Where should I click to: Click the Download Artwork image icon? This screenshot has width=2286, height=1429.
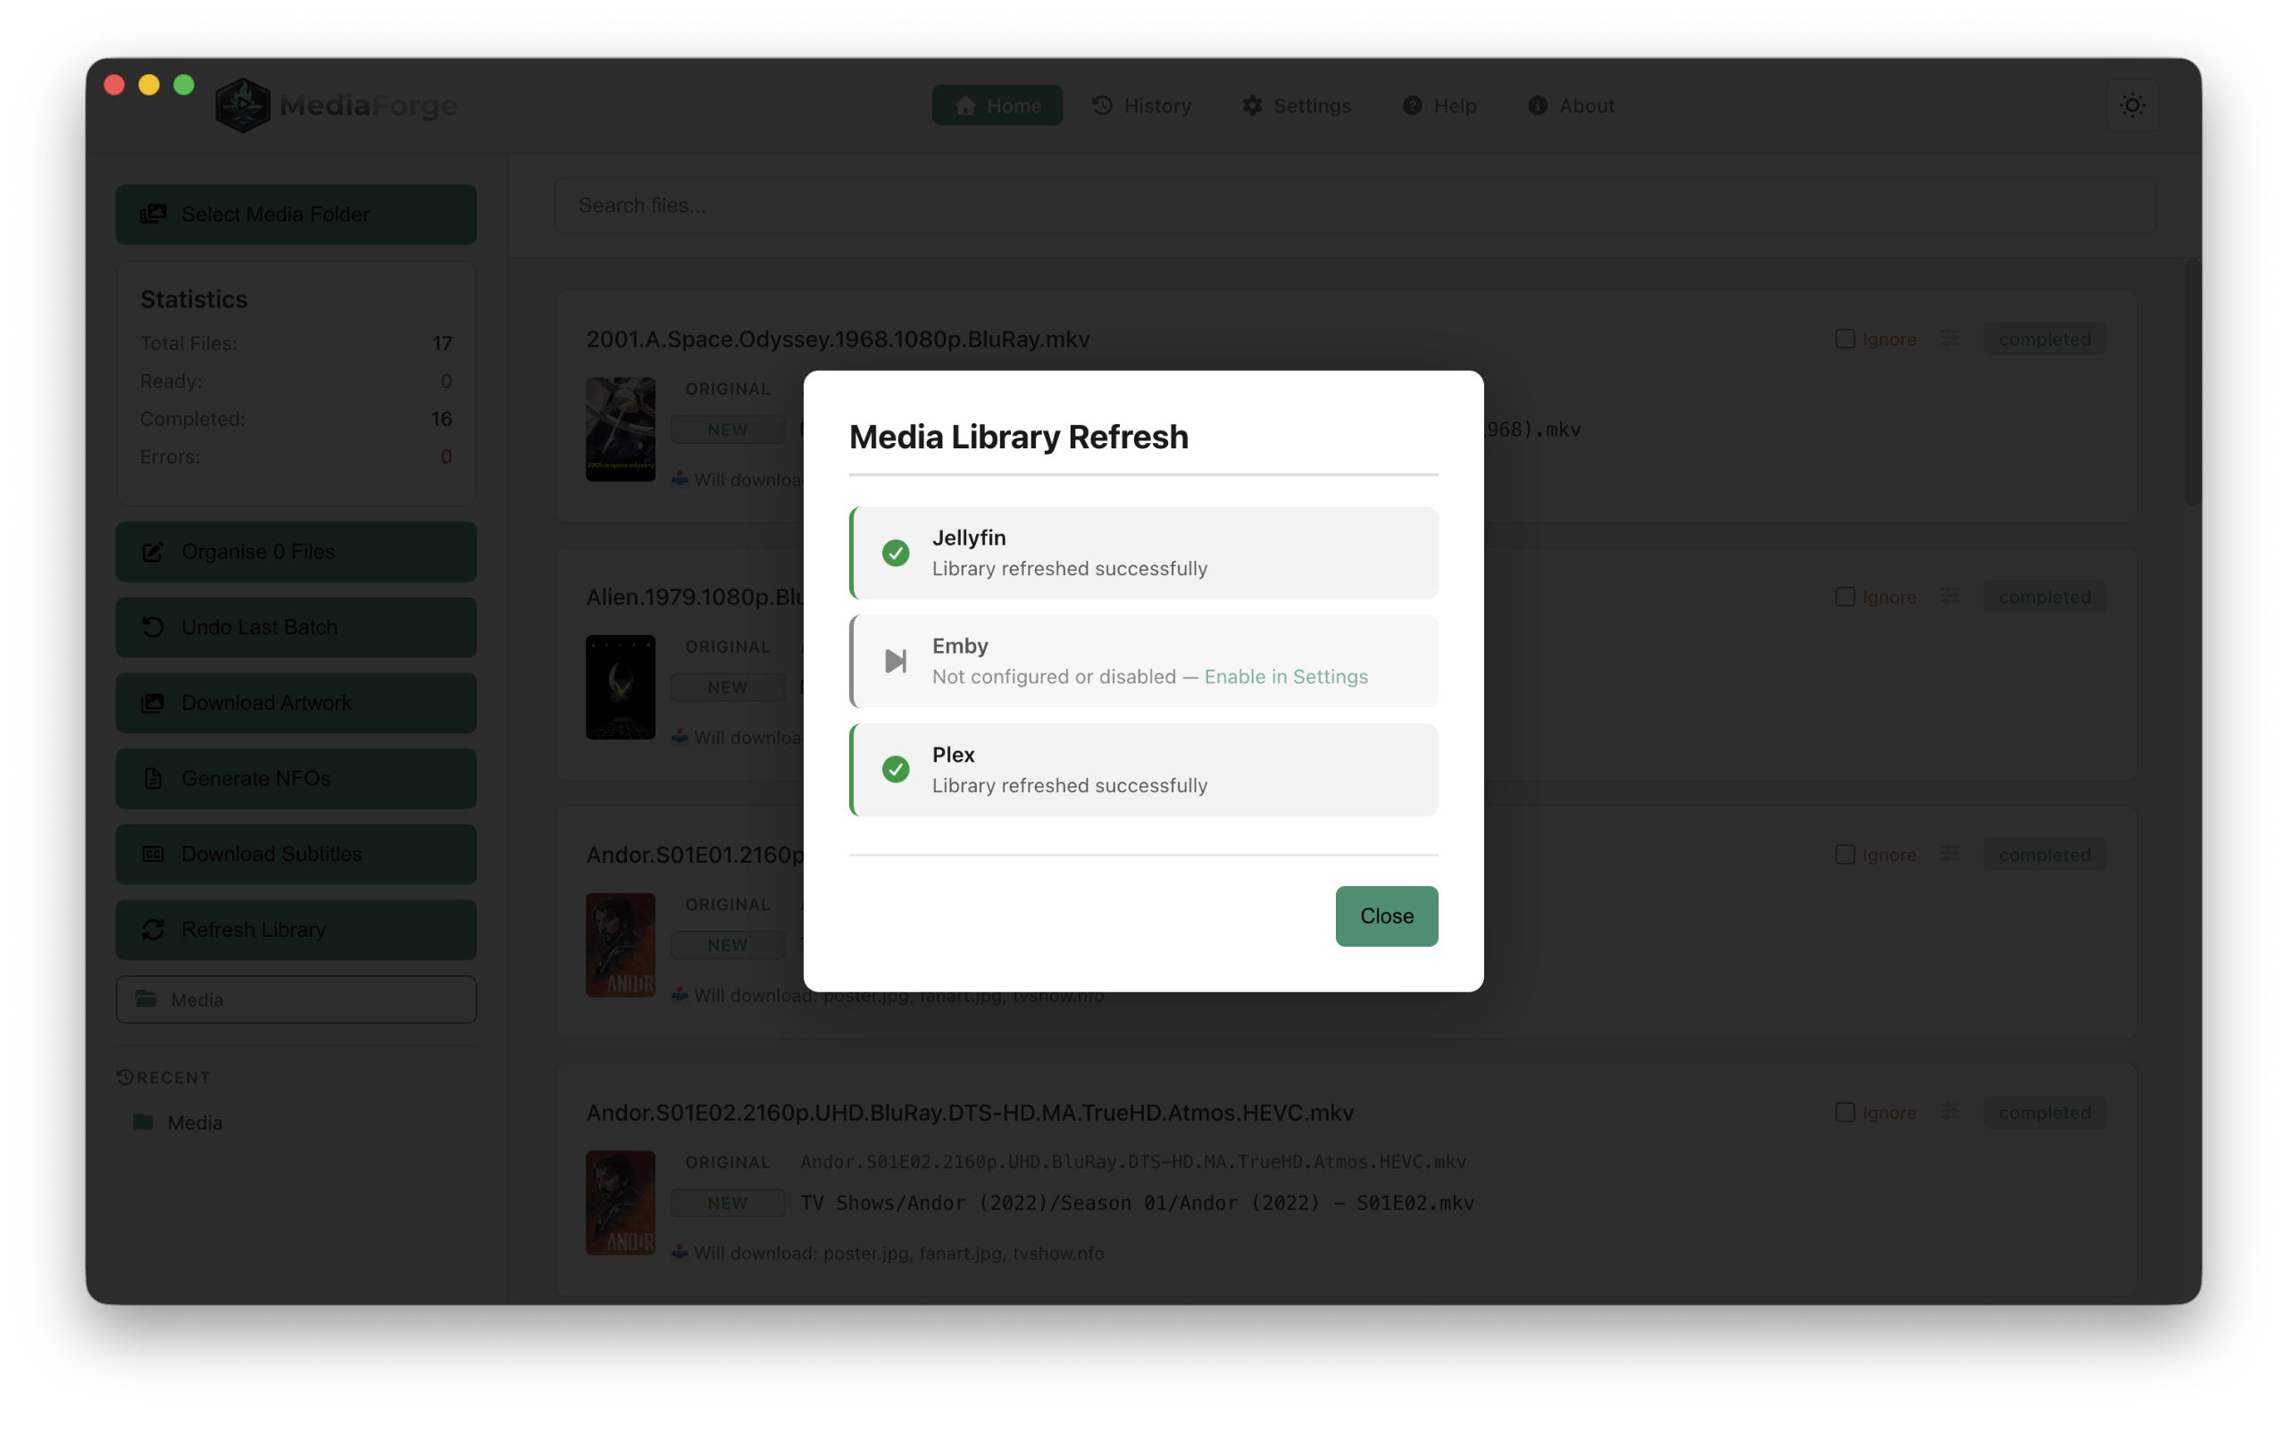154,702
